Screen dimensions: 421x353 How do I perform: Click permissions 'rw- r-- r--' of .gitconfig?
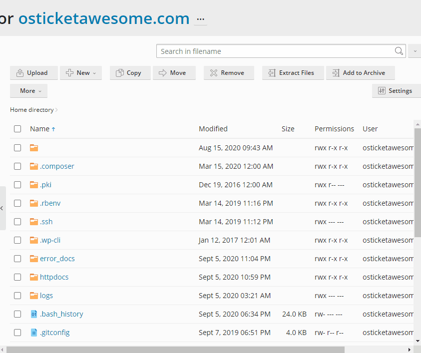(329, 333)
